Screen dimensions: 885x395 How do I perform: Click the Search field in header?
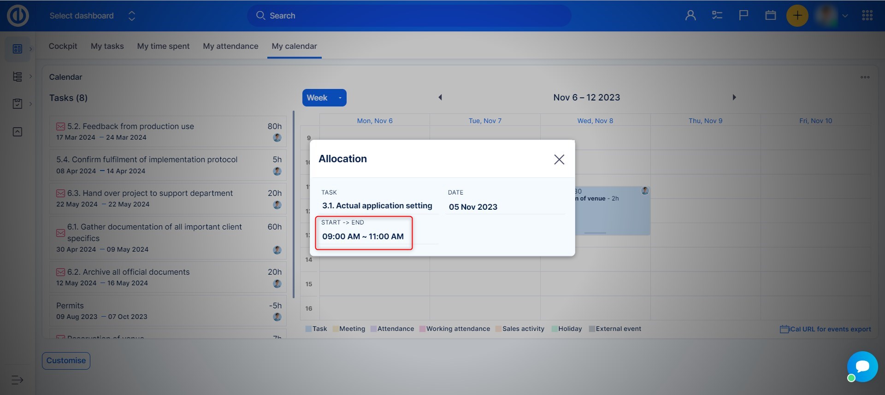point(409,16)
